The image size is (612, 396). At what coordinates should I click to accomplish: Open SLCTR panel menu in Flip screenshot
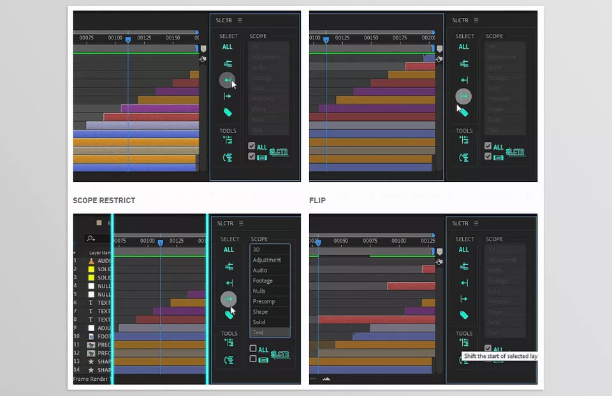coord(476,223)
